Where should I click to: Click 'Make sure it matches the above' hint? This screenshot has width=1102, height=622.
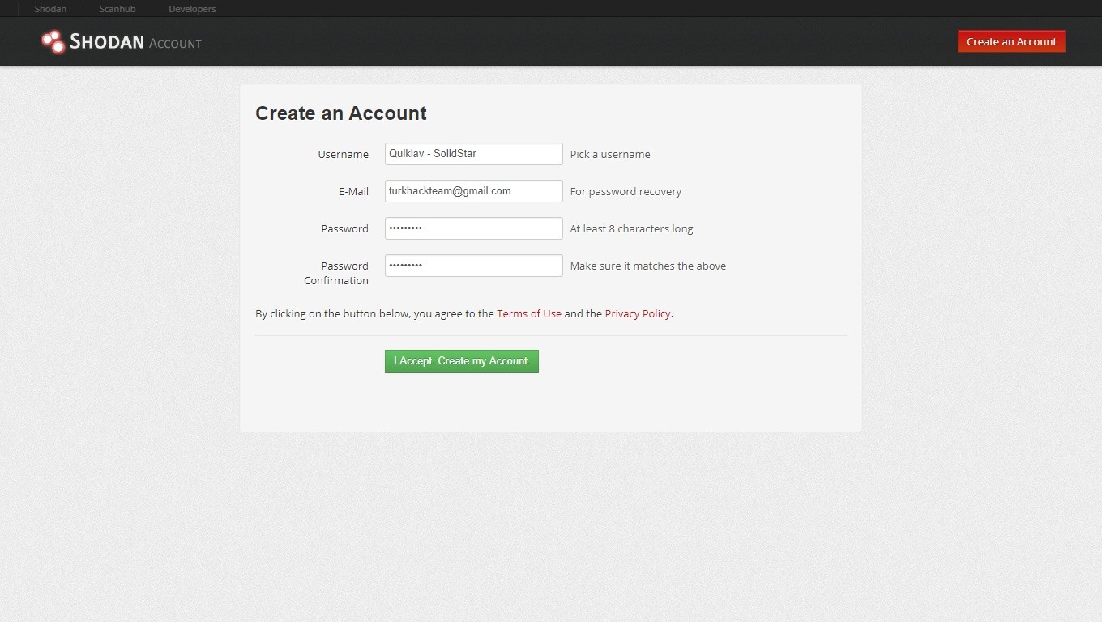click(x=648, y=266)
